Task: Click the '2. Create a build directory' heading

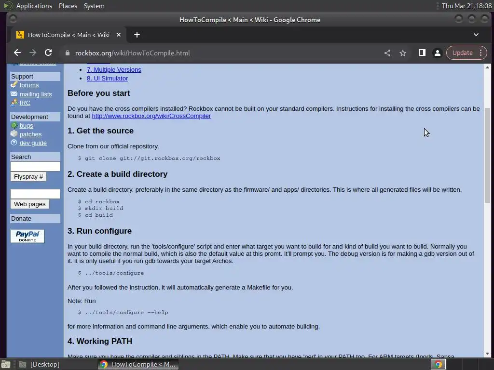Action: coord(118,174)
